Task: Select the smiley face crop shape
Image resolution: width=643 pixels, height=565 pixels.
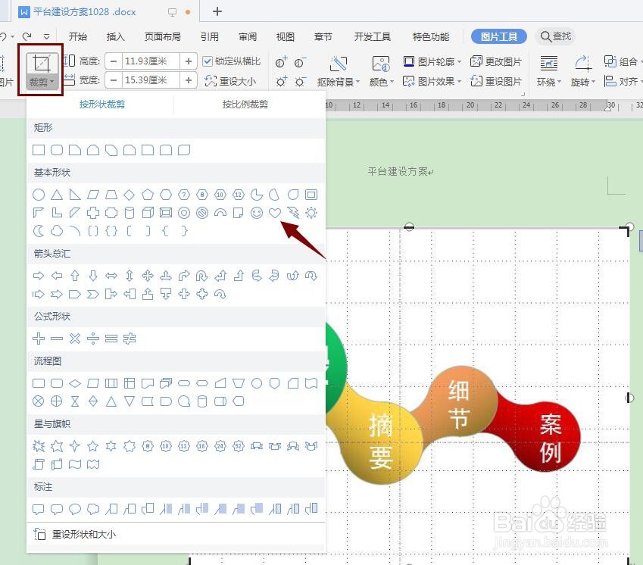Action: click(x=257, y=213)
